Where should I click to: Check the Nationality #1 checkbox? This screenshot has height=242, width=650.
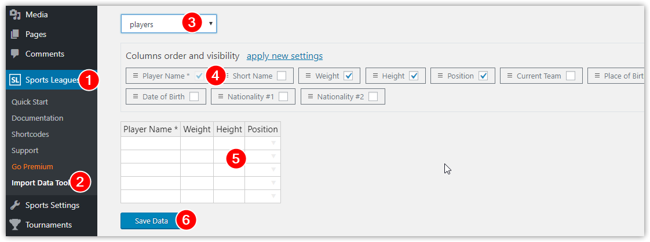pyautogui.click(x=283, y=96)
